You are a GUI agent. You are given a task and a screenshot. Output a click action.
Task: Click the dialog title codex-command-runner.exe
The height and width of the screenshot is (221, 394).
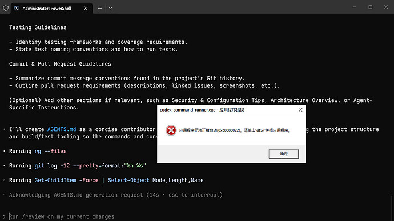tap(202, 110)
